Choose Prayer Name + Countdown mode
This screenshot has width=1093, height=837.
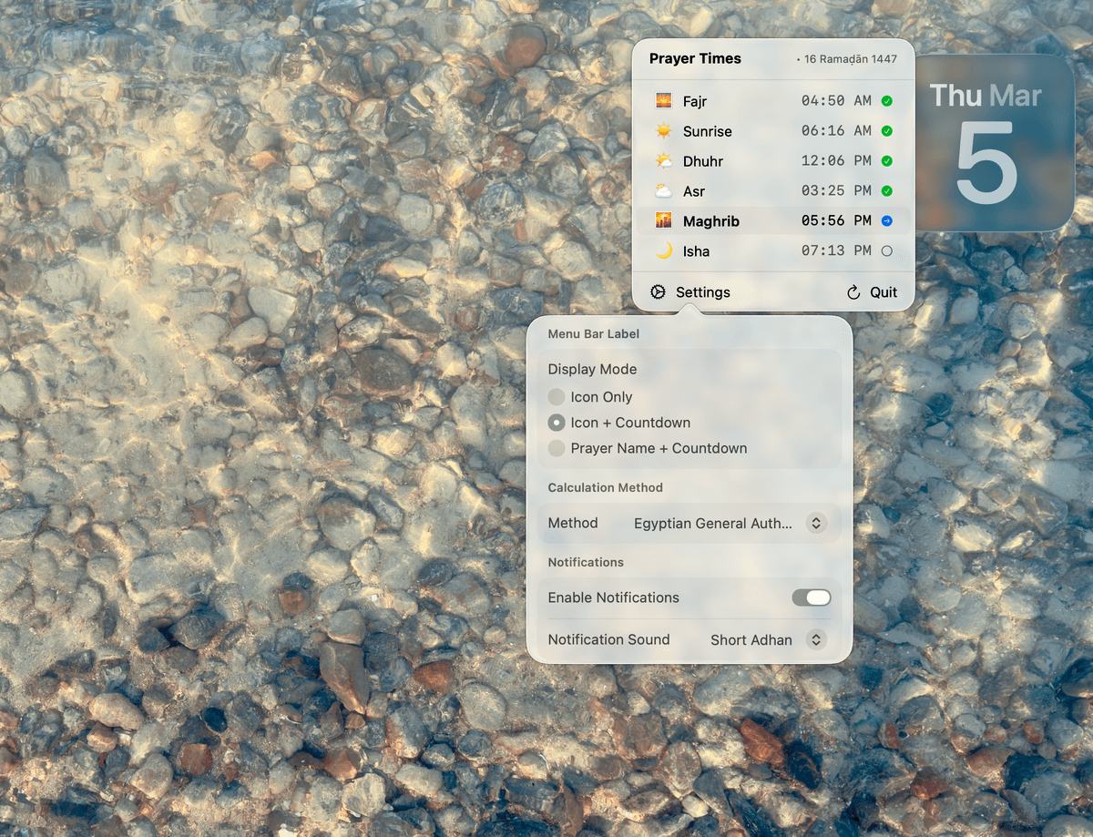pyautogui.click(x=557, y=448)
